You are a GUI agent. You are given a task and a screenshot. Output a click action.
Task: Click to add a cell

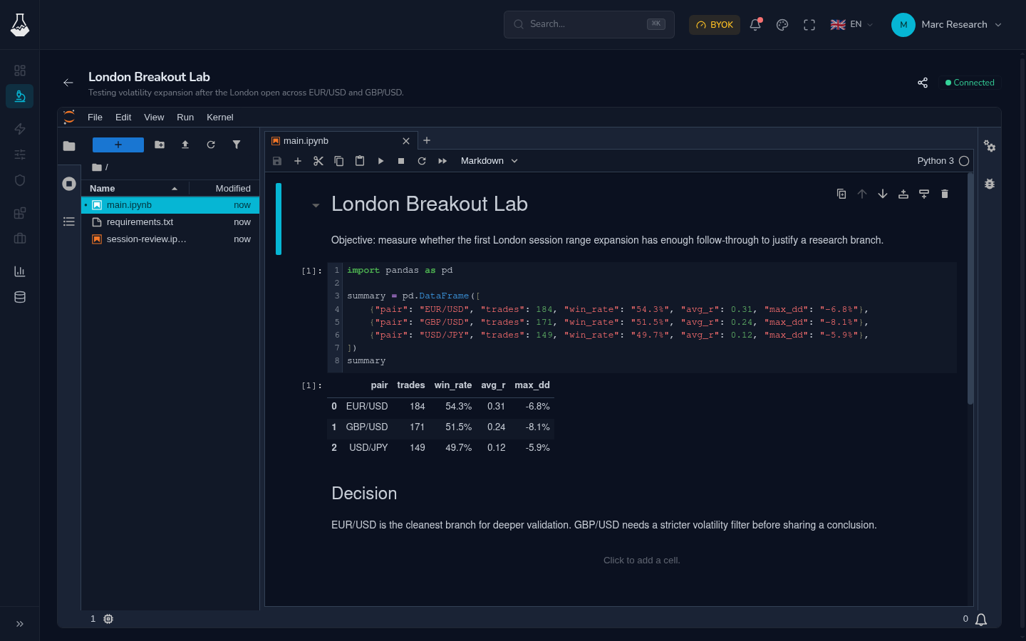642,561
